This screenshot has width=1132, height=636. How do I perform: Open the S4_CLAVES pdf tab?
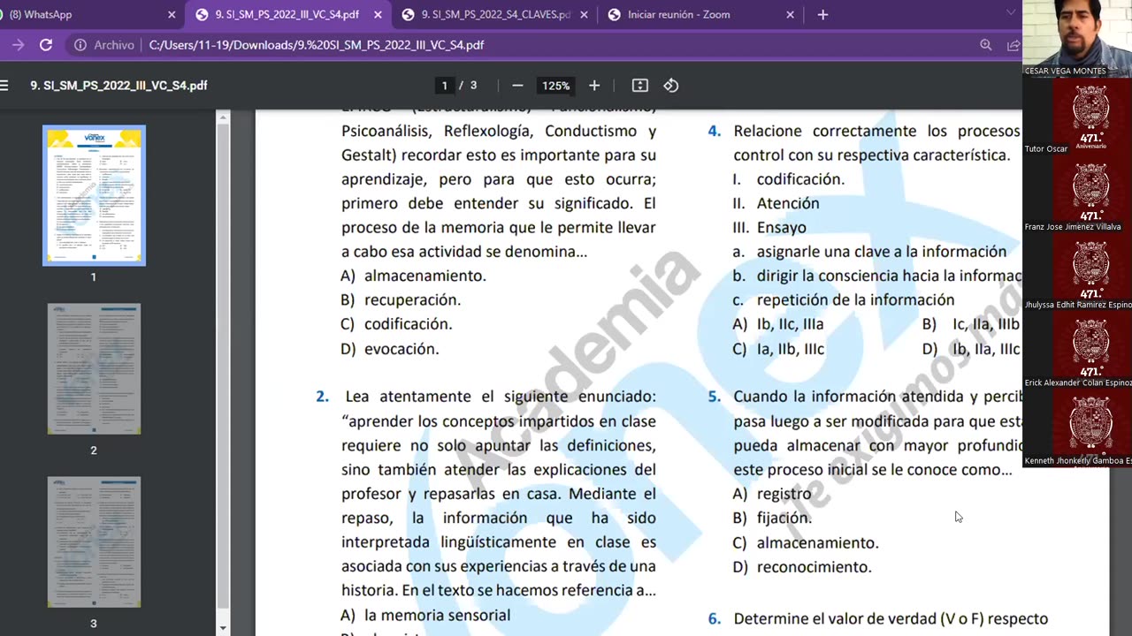[x=494, y=14]
